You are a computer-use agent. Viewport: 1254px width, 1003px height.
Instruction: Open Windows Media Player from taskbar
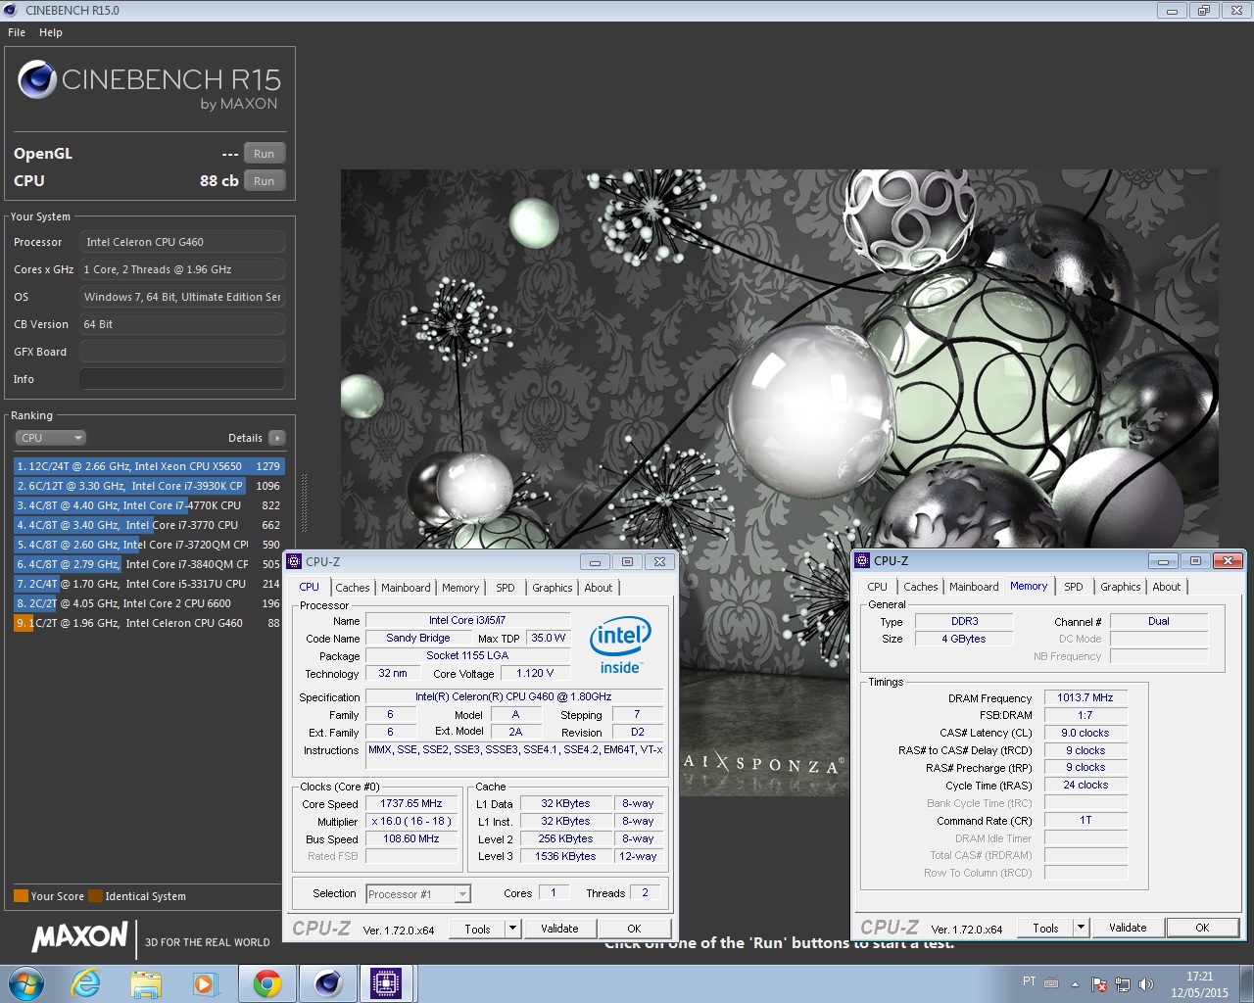coord(204,983)
